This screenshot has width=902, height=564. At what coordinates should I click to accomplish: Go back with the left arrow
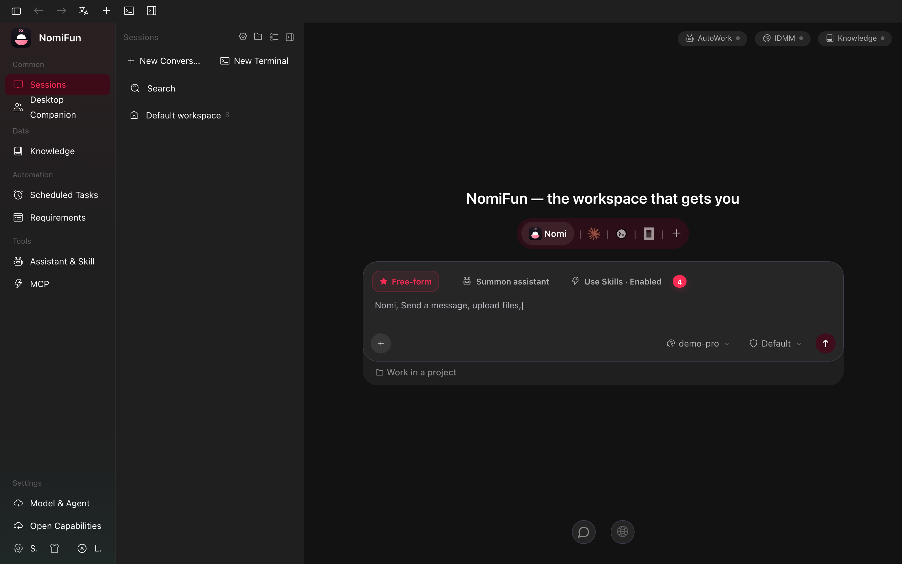pyautogui.click(x=39, y=11)
